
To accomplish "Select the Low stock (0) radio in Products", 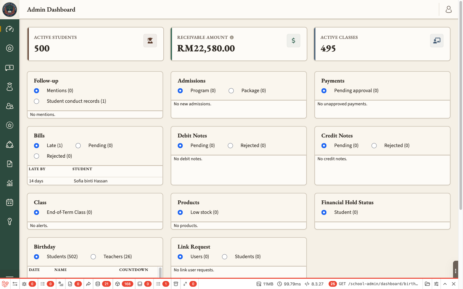I will coord(180,213).
